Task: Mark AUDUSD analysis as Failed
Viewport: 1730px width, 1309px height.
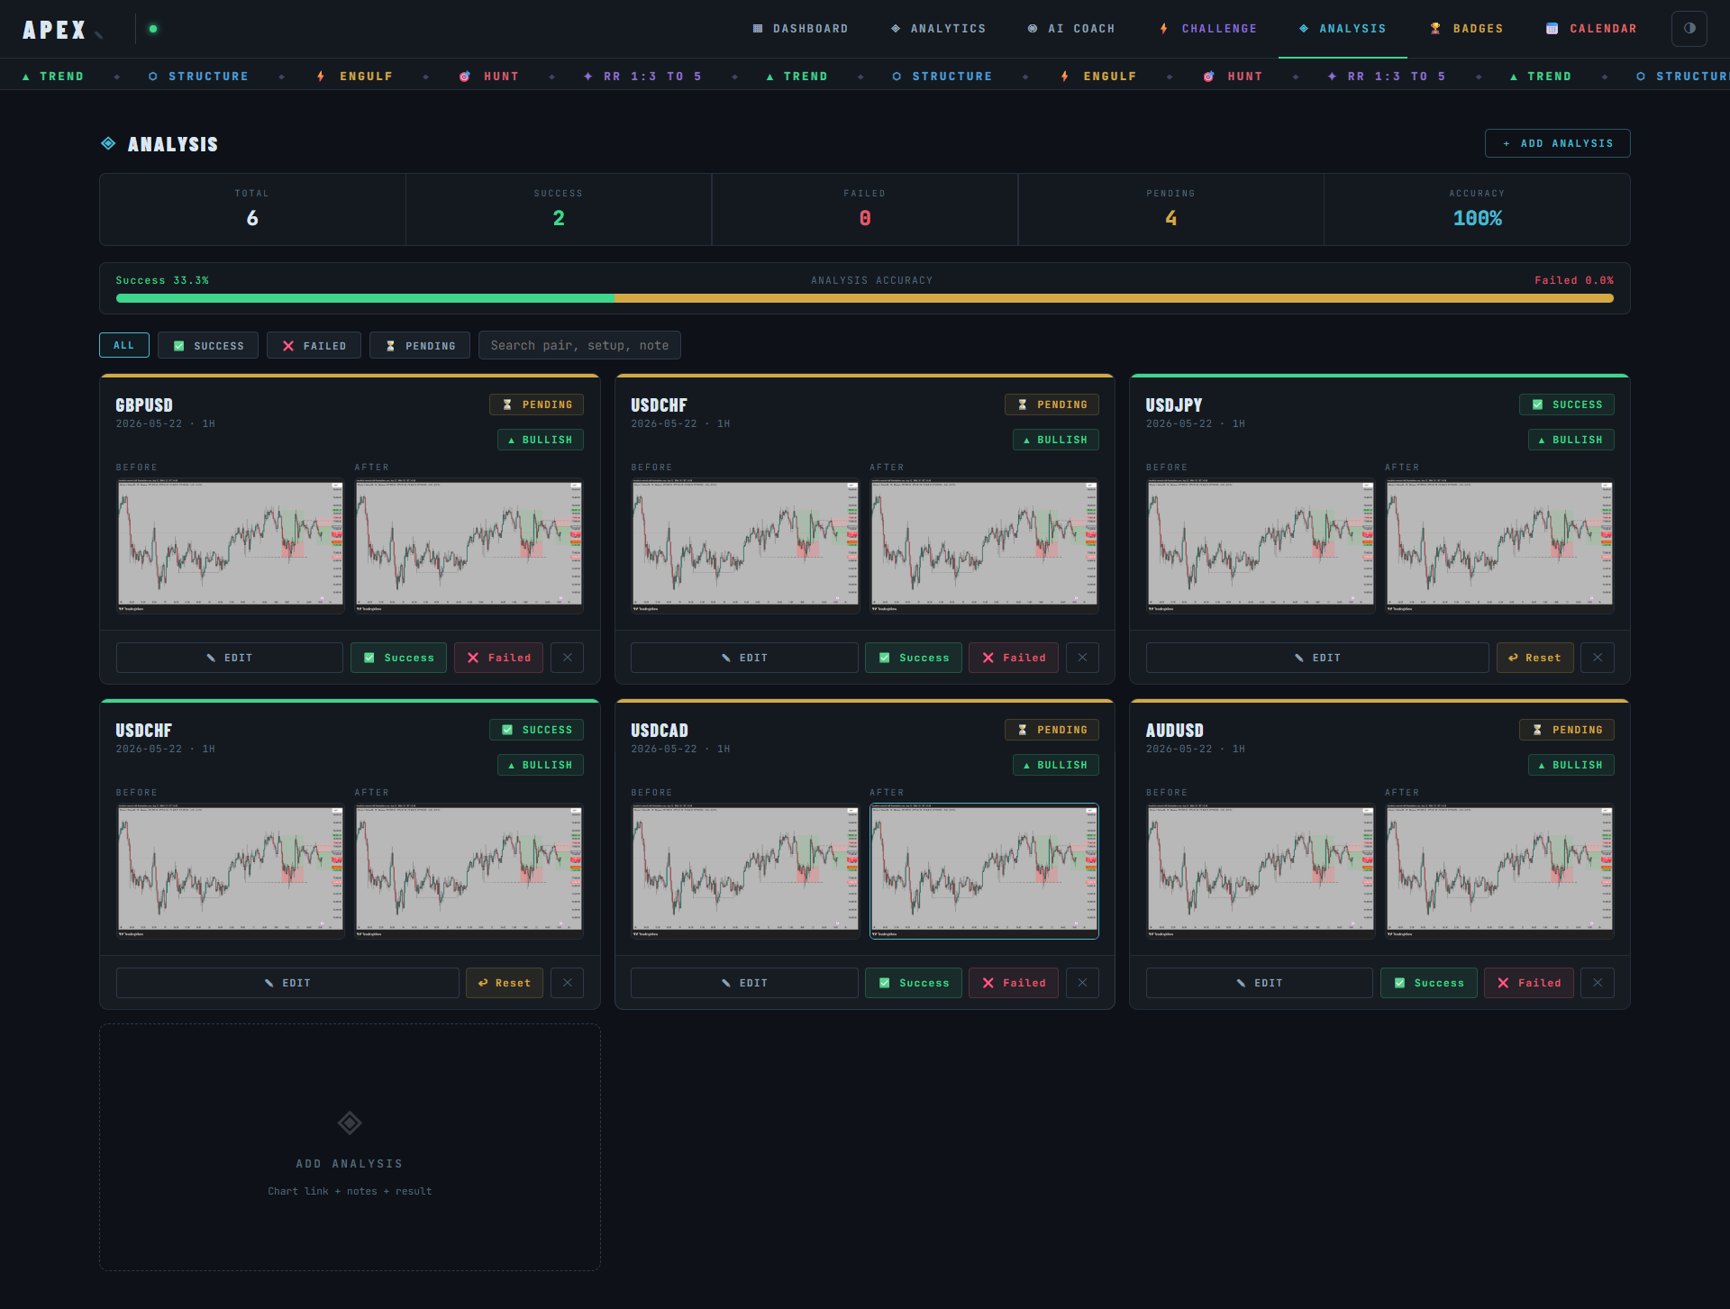Action: [x=1529, y=983]
